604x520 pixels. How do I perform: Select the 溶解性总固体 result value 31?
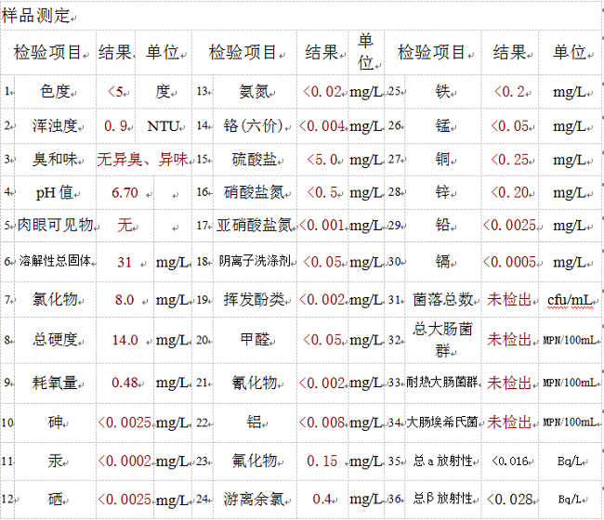click(x=124, y=262)
